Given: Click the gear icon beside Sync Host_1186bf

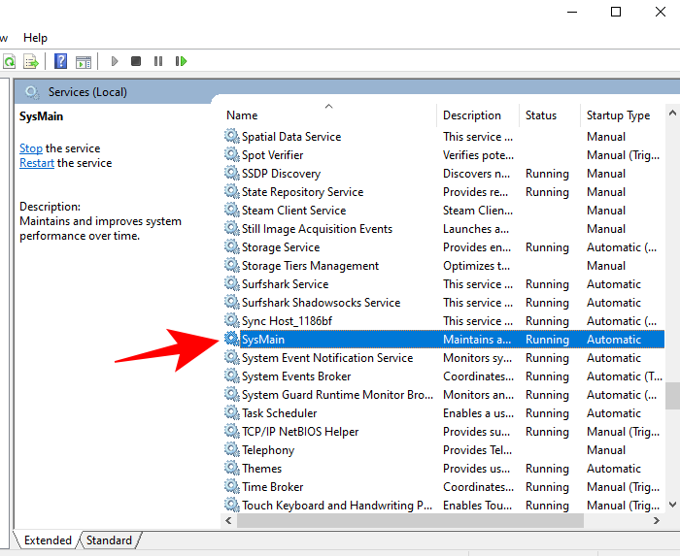Looking at the screenshot, I should 232,320.
